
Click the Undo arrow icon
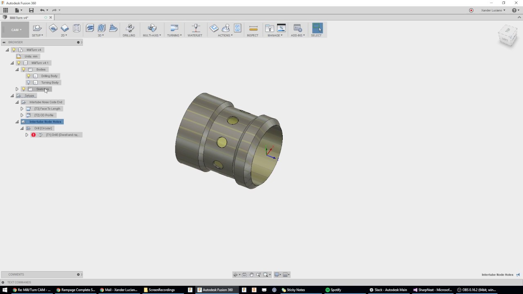click(x=42, y=10)
